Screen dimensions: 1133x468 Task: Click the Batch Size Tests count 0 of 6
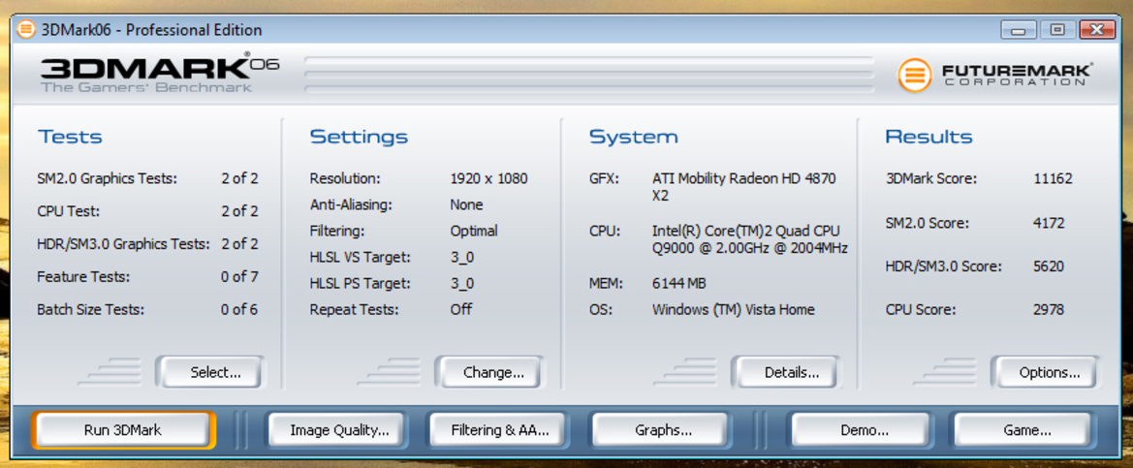tap(240, 310)
